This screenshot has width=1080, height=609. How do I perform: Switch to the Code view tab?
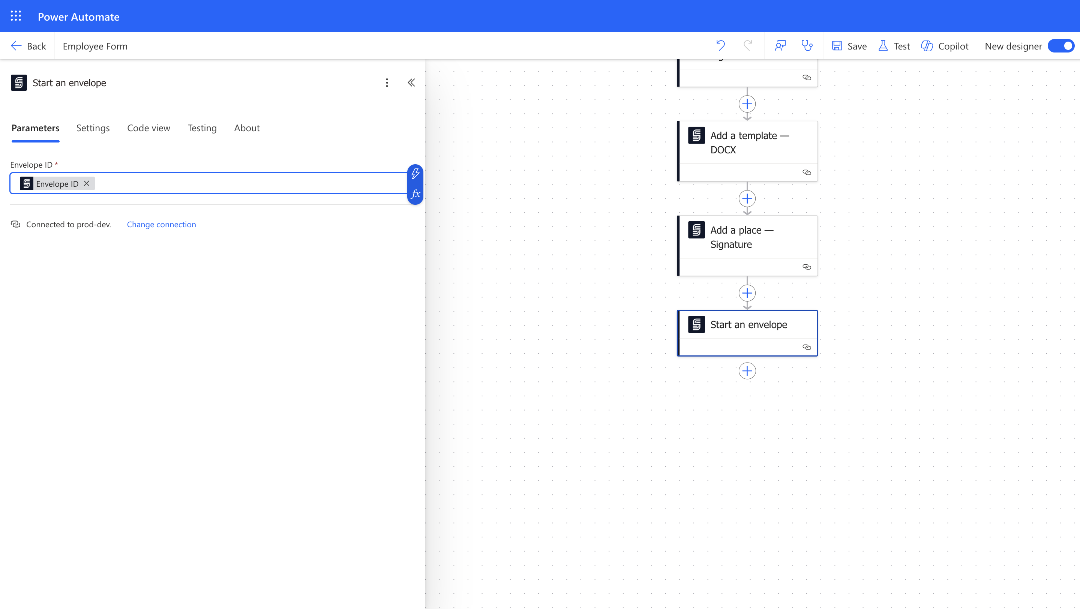coord(148,128)
